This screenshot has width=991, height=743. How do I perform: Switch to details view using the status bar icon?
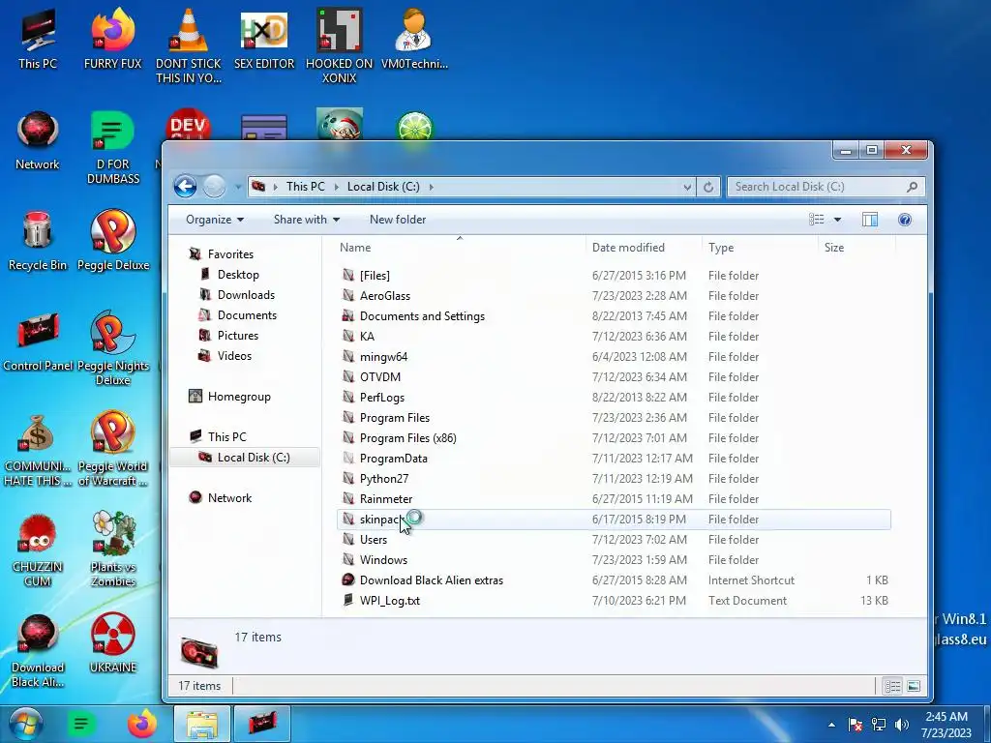892,686
